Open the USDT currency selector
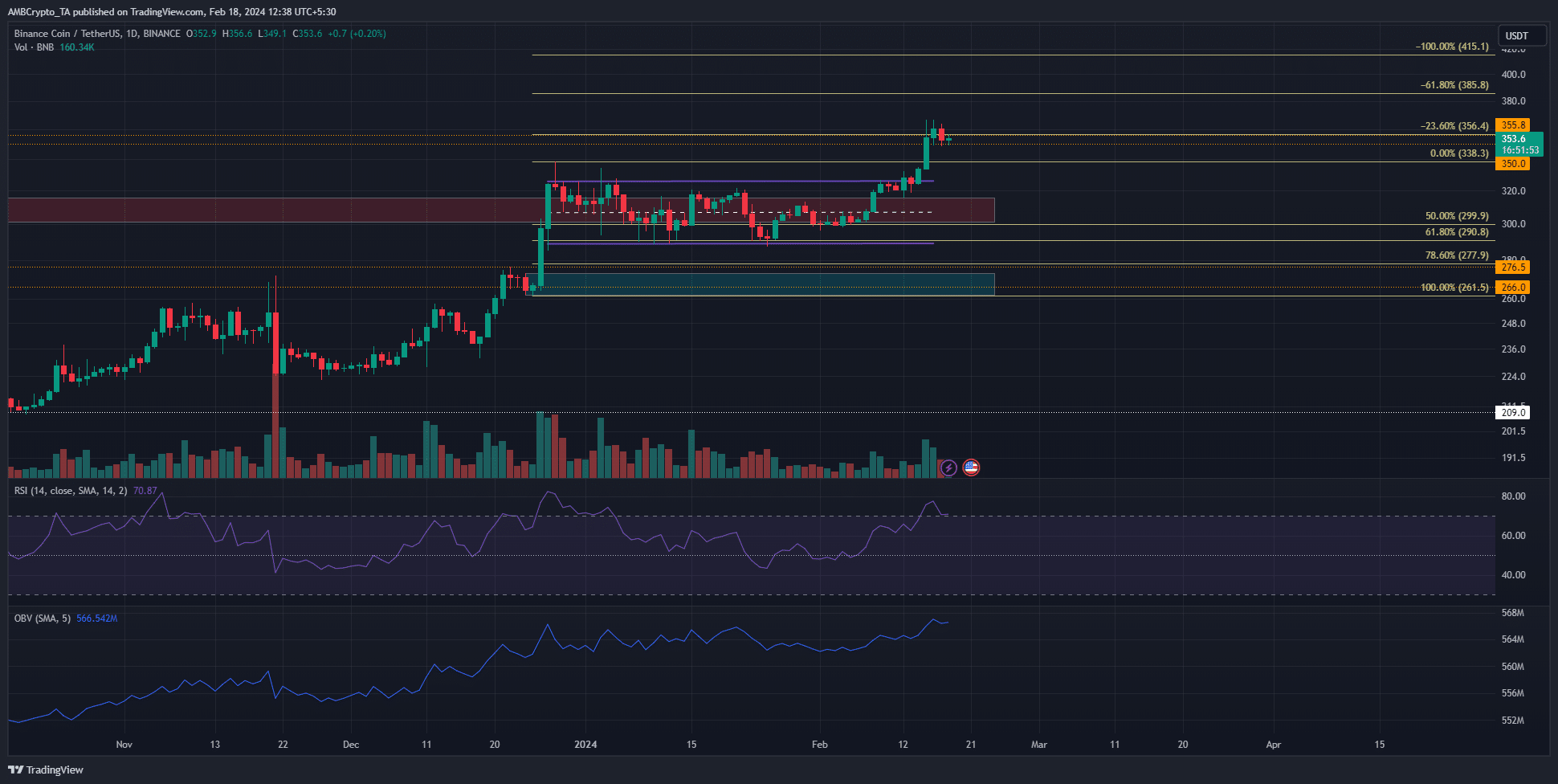This screenshot has width=1558, height=784. tap(1522, 35)
